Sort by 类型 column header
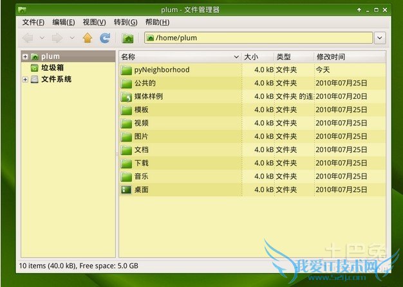The height and width of the screenshot is (287, 403). (294, 57)
